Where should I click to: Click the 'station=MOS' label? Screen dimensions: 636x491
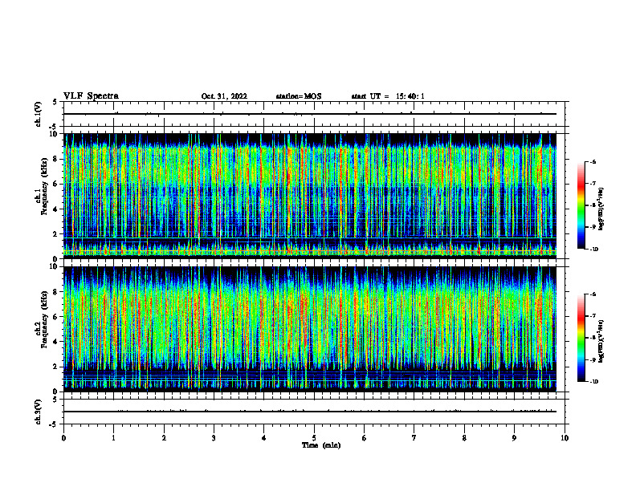[299, 96]
